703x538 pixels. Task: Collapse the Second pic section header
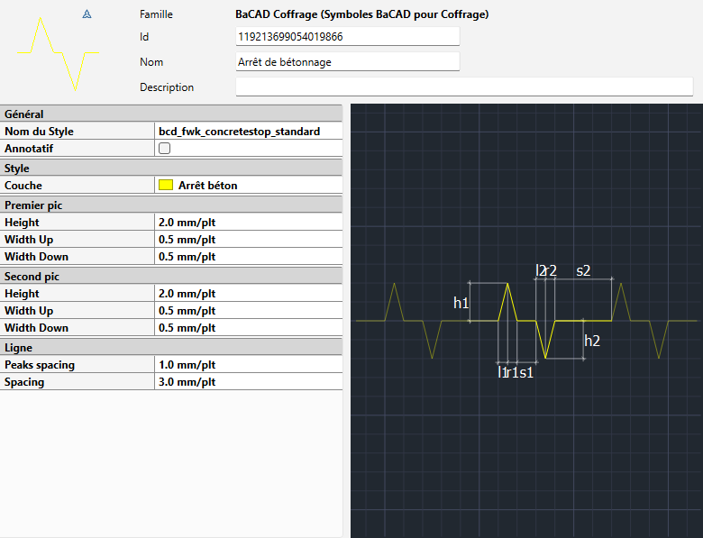click(171, 277)
